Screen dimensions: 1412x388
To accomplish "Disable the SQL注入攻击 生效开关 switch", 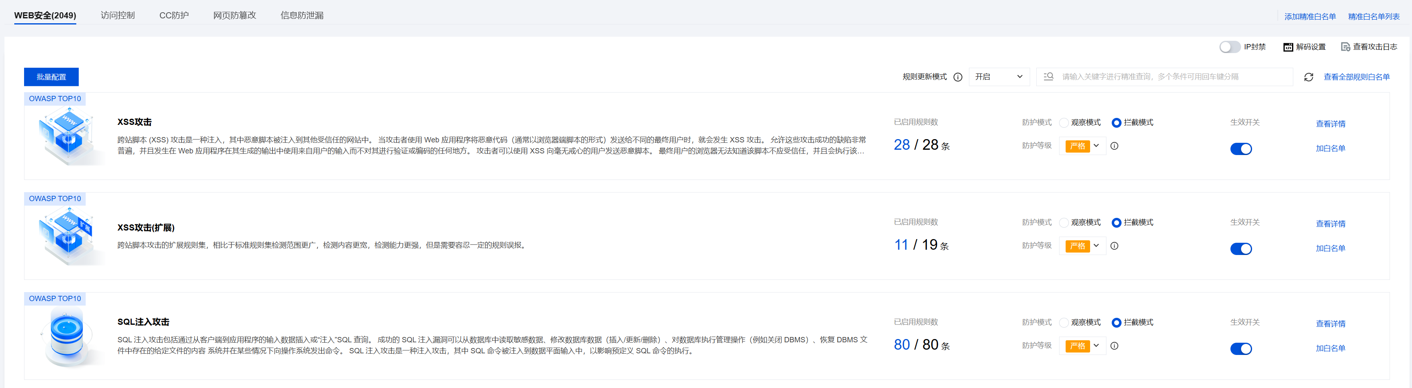I will (1240, 349).
